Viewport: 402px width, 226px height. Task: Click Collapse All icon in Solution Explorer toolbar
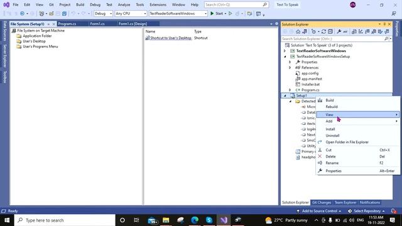click(x=330, y=31)
